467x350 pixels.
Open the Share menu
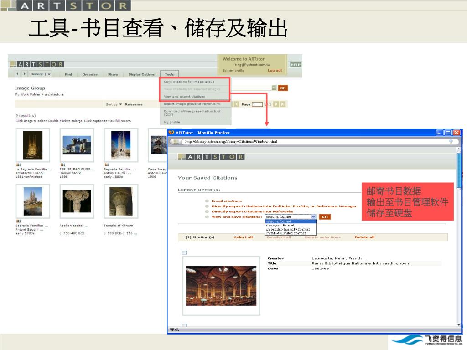(x=113, y=74)
